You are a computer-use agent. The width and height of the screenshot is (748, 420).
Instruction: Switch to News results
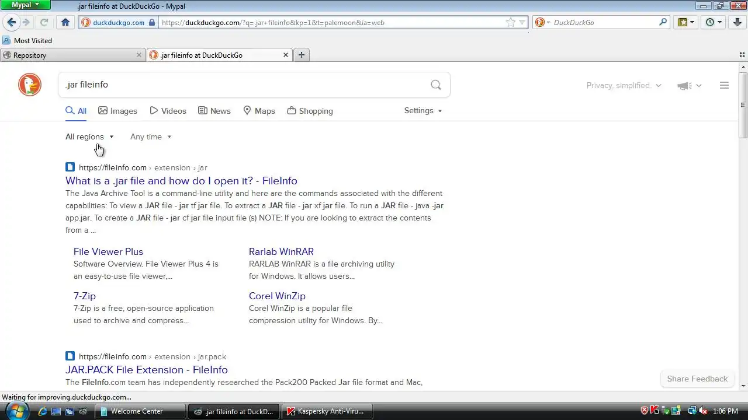click(x=214, y=111)
